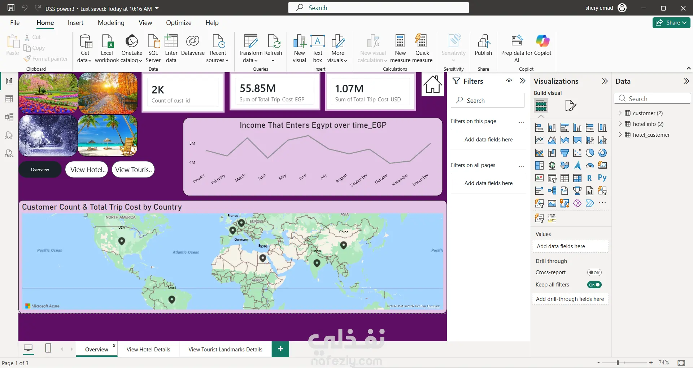
Task: Select the Matrix visual
Action: pos(577,178)
